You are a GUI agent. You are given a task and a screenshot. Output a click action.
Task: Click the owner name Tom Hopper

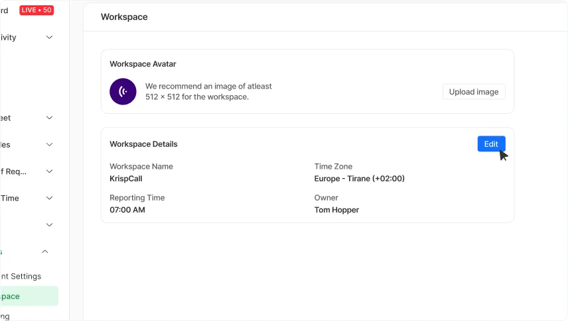coord(336,210)
